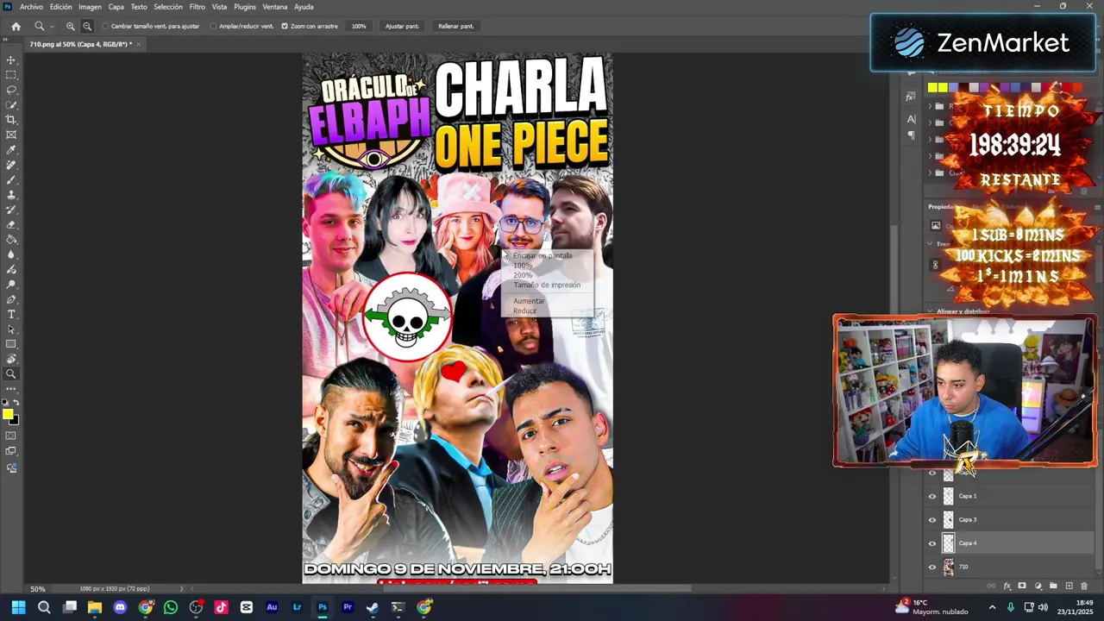
Task: Select the Lasso tool
Action: click(x=11, y=90)
